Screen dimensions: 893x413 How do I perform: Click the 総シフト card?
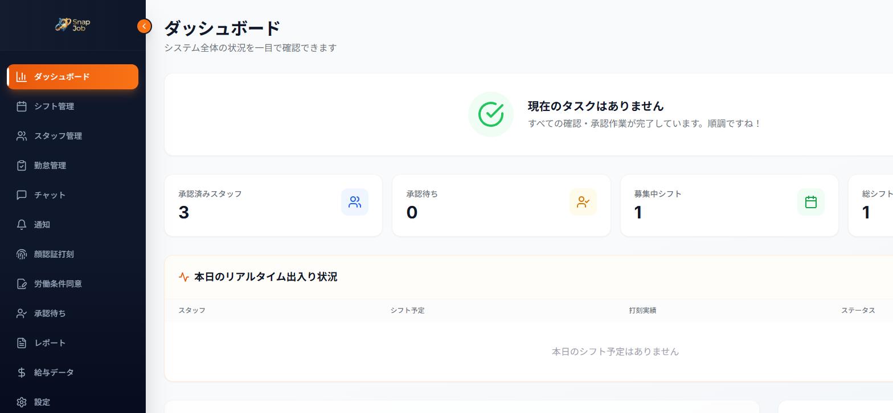coord(871,205)
